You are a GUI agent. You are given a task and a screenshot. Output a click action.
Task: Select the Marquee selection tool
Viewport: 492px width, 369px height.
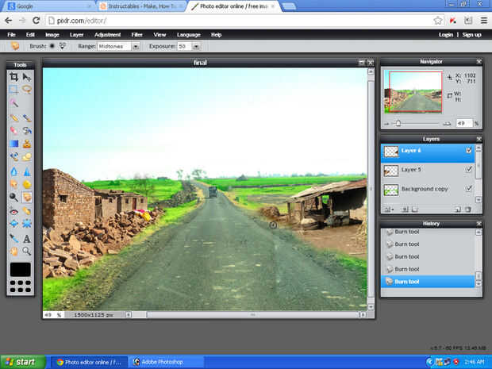pyautogui.click(x=13, y=90)
